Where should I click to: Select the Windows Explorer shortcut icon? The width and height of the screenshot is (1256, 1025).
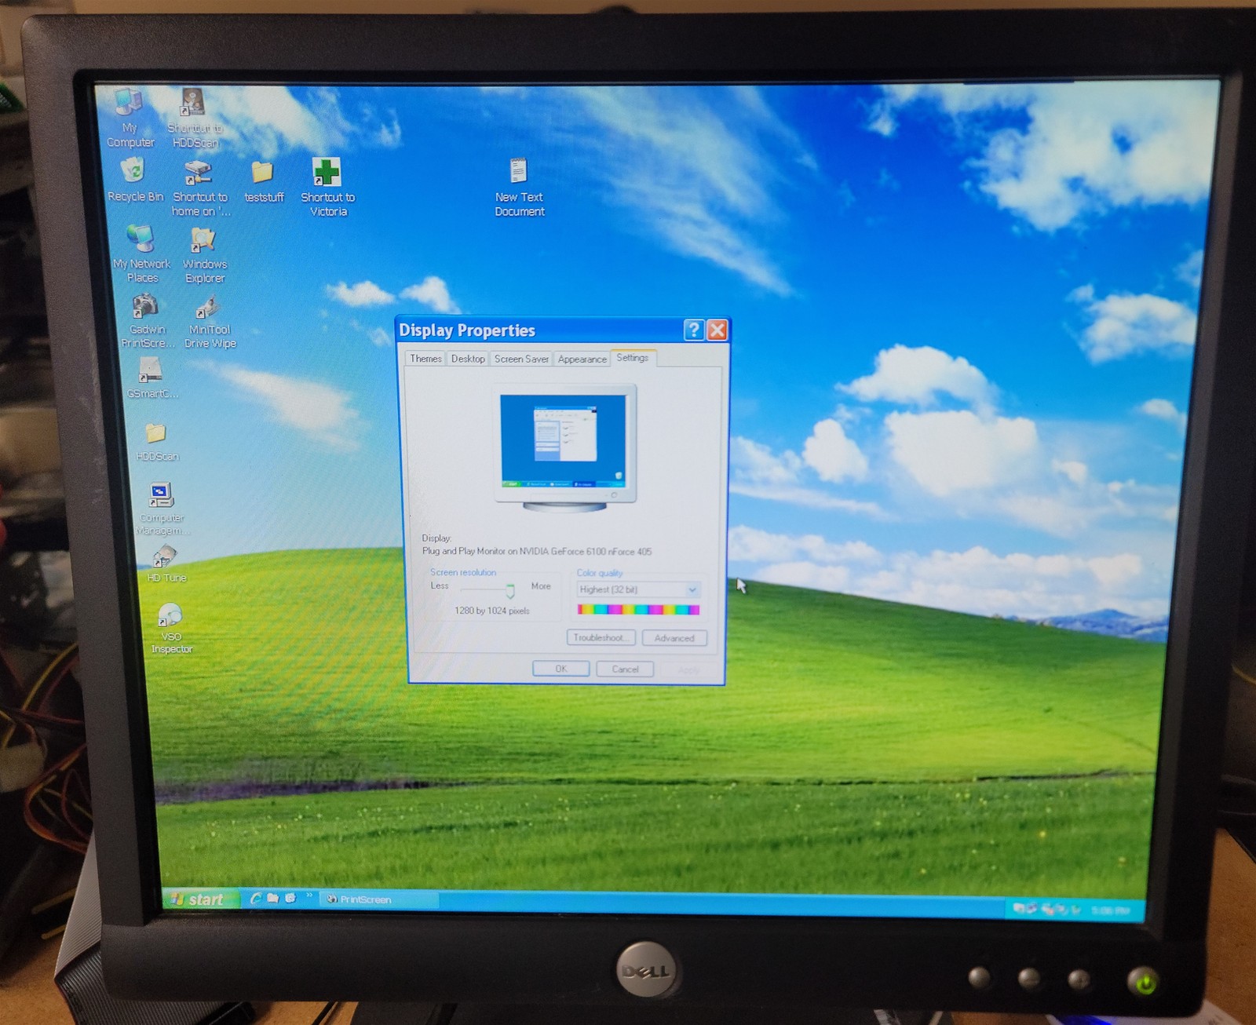tap(204, 255)
